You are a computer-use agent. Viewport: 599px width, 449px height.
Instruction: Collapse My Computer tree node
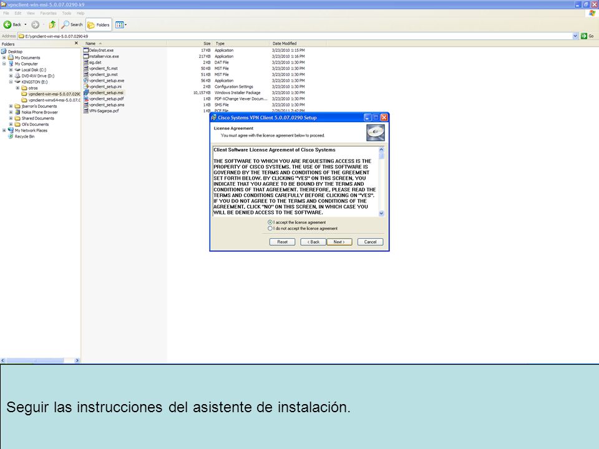coord(4,64)
